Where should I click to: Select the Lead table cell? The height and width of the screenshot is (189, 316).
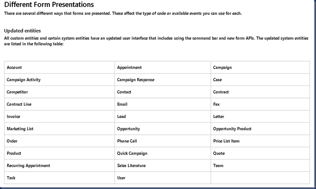121,117
